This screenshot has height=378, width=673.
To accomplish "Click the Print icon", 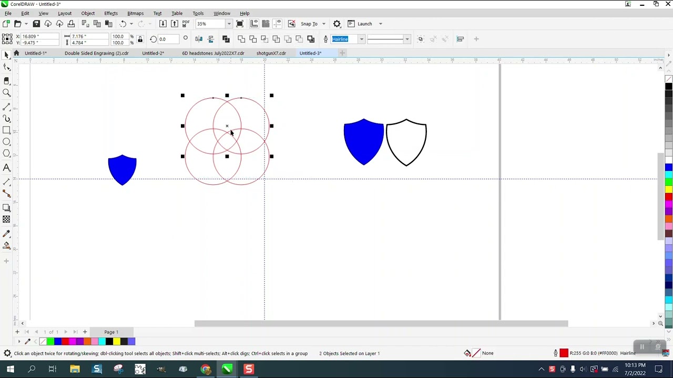I will [71, 24].
